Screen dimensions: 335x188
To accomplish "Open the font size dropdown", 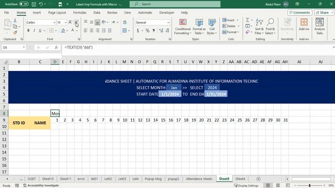I will click(x=65, y=22).
